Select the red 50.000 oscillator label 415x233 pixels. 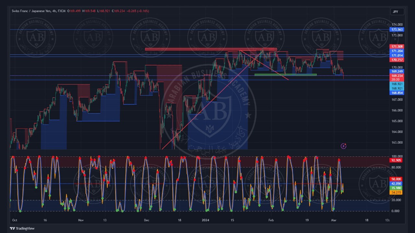tap(396, 179)
